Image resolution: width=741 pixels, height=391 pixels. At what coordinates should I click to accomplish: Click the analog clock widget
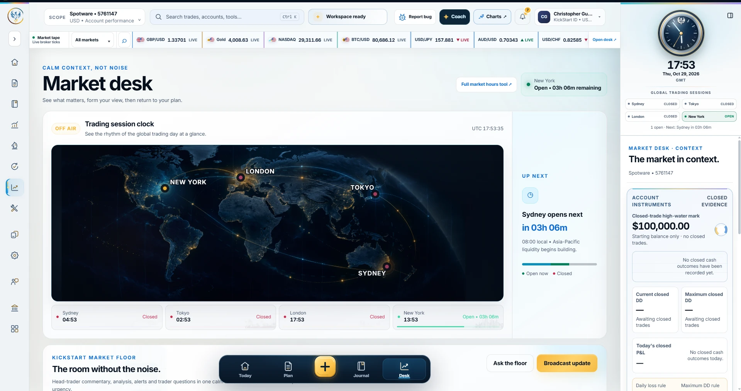click(x=681, y=33)
